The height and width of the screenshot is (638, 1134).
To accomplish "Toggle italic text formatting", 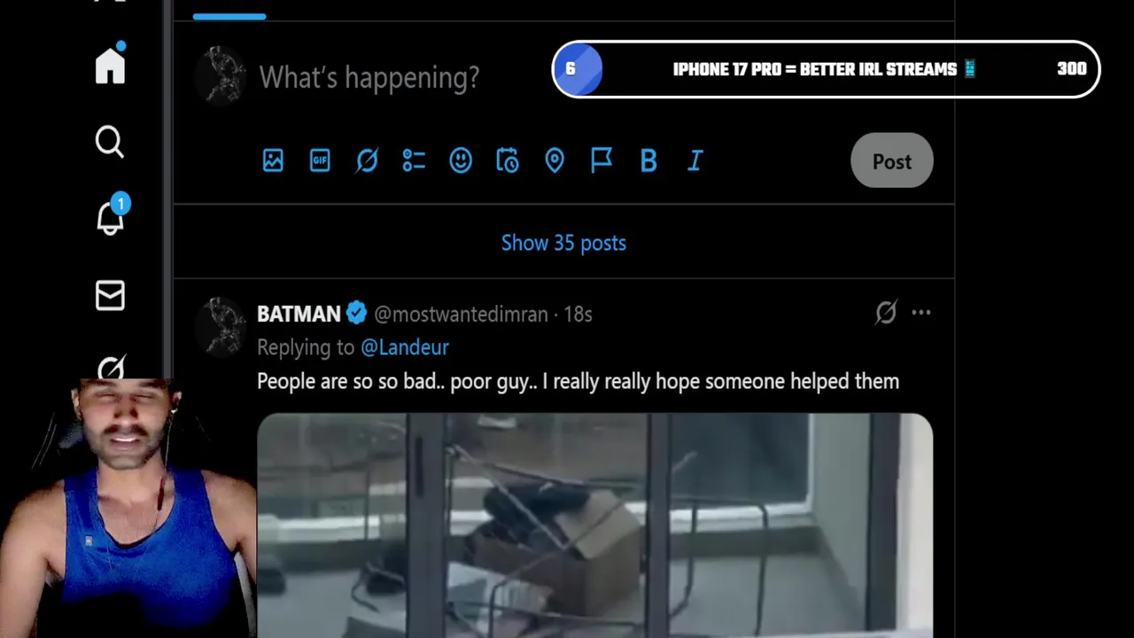I will tap(695, 160).
